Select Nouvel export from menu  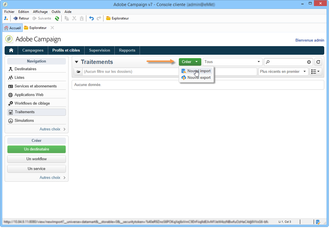(196, 78)
